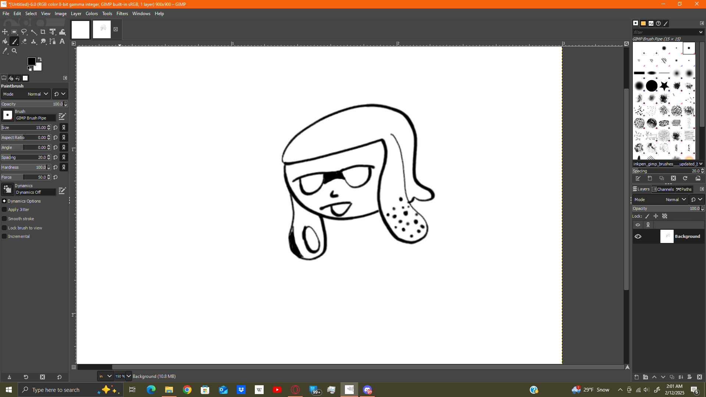Viewport: 706px width, 397px height.
Task: Select the Color Picker eyedropper tool
Action: point(5,51)
